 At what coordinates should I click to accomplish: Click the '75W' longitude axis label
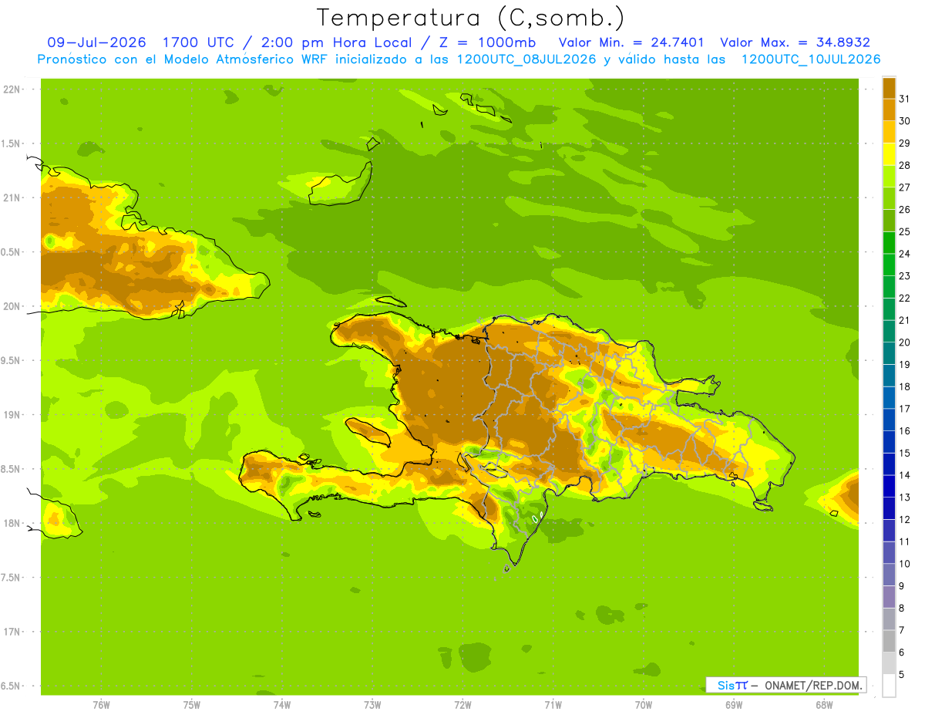tap(191, 705)
